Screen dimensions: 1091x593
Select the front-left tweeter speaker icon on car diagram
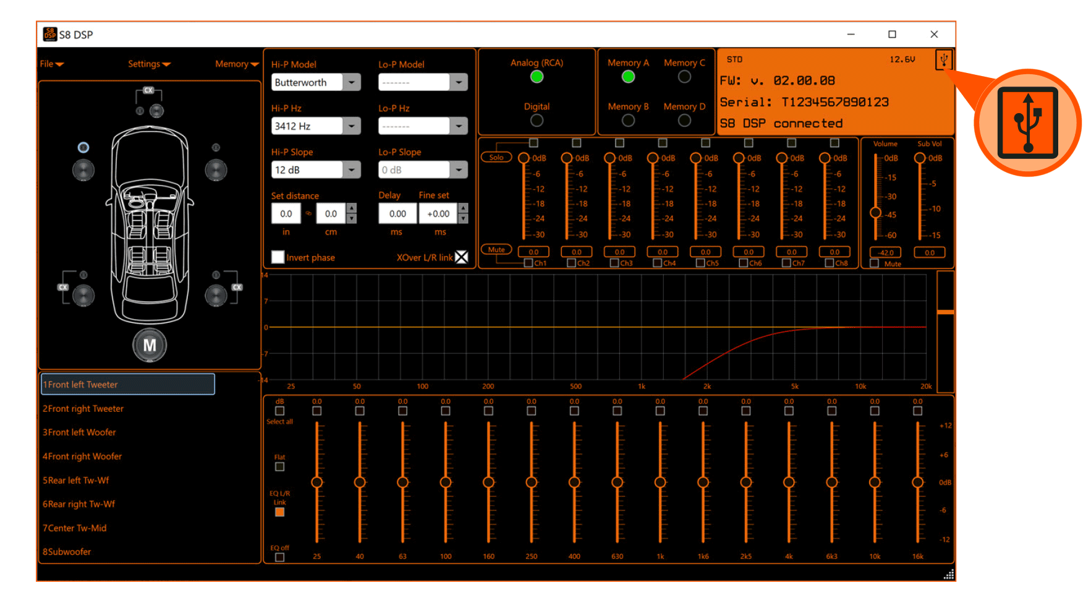click(x=83, y=147)
